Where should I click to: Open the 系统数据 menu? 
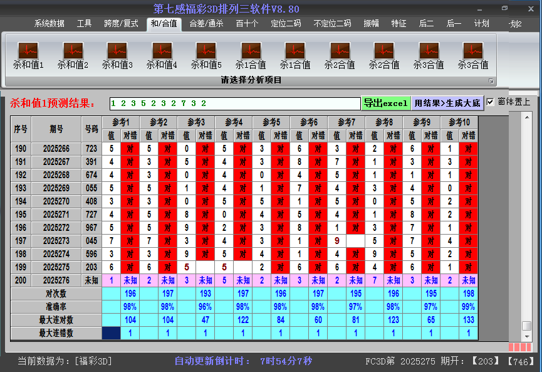(48, 24)
